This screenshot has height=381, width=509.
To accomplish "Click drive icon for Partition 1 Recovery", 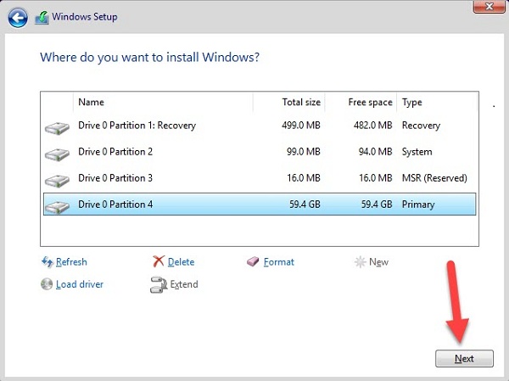I will [x=57, y=127].
